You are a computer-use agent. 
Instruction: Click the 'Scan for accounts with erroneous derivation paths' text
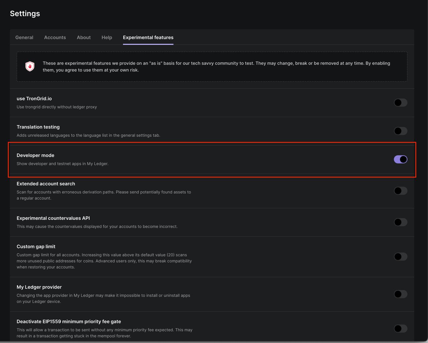[104, 195]
